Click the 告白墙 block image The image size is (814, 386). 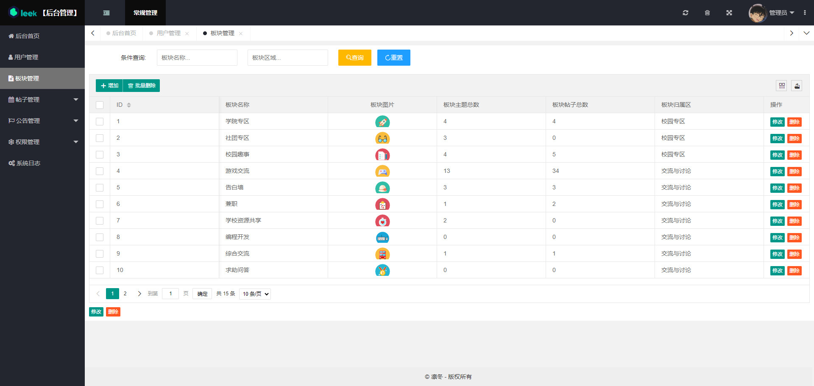coord(382,188)
